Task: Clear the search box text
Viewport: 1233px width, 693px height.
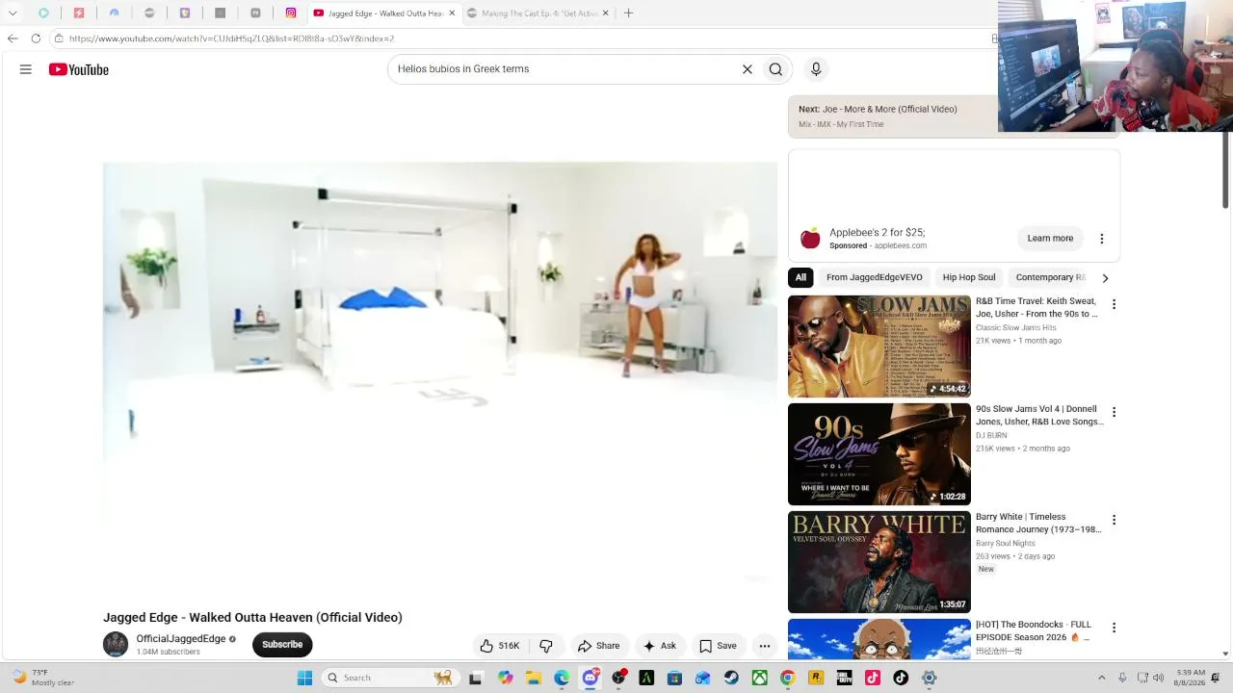Action: click(747, 69)
